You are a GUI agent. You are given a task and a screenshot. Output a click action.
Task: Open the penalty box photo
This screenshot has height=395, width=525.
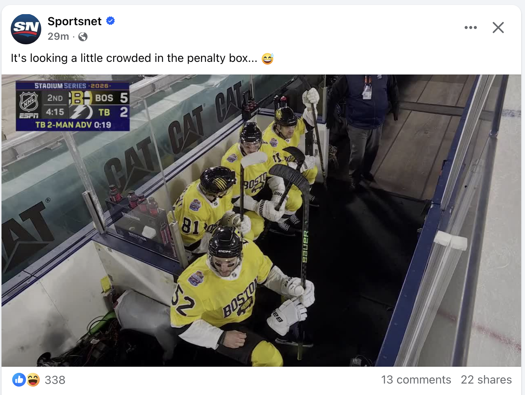(x=261, y=221)
